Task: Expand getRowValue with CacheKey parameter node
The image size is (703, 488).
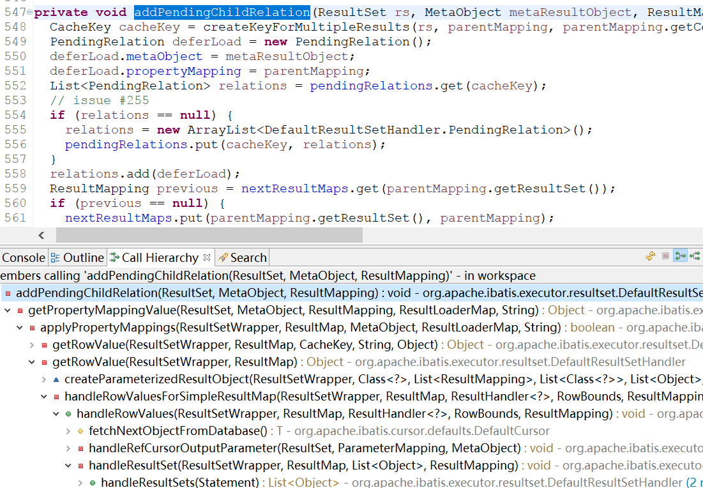Action: 32,345
